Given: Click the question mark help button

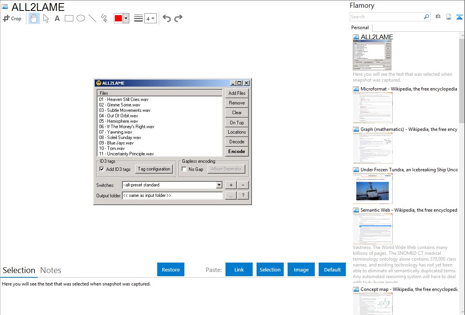Looking at the screenshot, I should pyautogui.click(x=243, y=195).
